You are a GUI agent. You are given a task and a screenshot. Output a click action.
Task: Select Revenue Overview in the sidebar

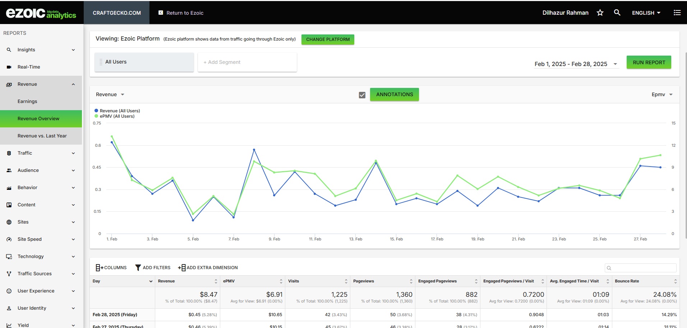click(x=41, y=119)
